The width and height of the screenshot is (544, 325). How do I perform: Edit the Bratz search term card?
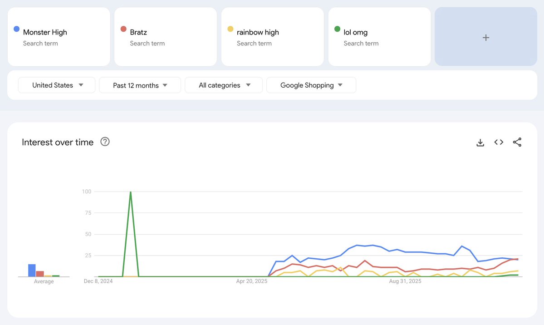point(166,37)
